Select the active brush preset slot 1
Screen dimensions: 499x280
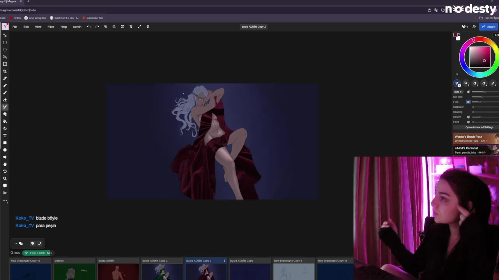[x=457, y=84]
